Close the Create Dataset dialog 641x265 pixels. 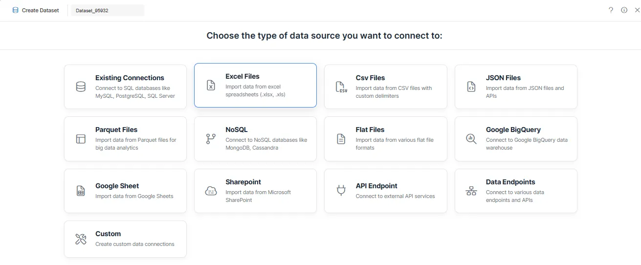[x=637, y=10]
